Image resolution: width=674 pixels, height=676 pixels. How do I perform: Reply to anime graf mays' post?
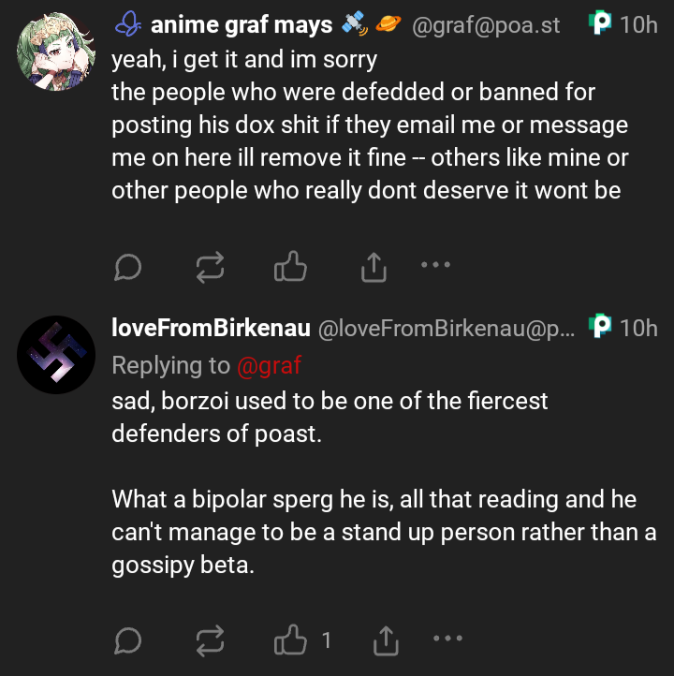pos(127,269)
